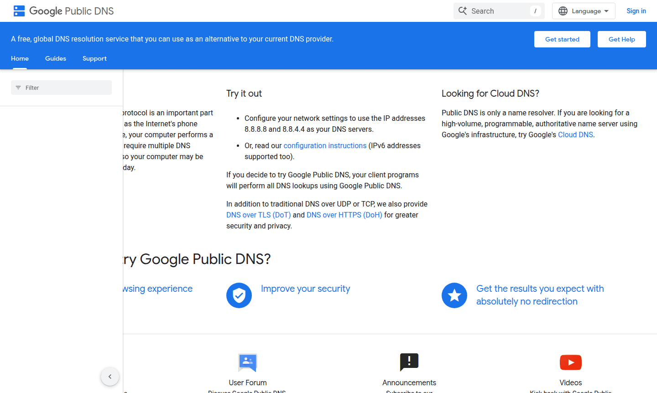This screenshot has width=657, height=393.
Task: Click the globe icon next to Language
Action: pyautogui.click(x=563, y=10)
